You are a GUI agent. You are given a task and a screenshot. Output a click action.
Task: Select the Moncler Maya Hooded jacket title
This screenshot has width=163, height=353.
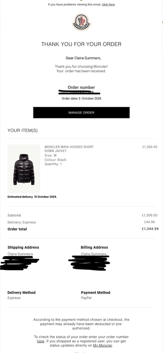pyautogui.click(x=69, y=149)
